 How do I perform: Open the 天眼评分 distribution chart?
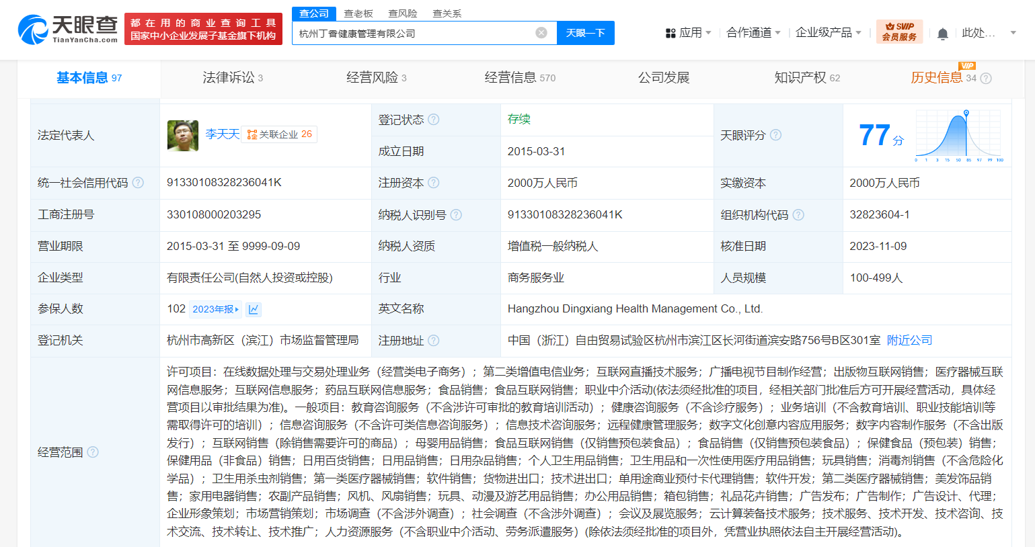[959, 136]
